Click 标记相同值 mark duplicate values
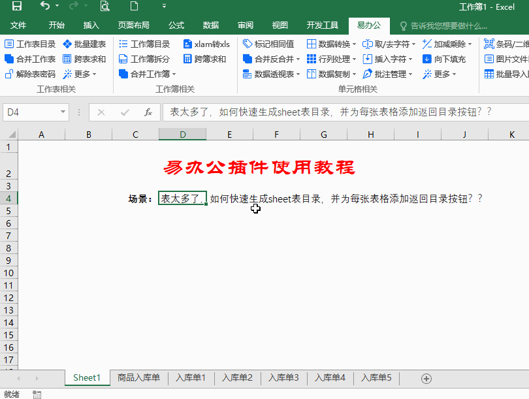 click(x=268, y=44)
